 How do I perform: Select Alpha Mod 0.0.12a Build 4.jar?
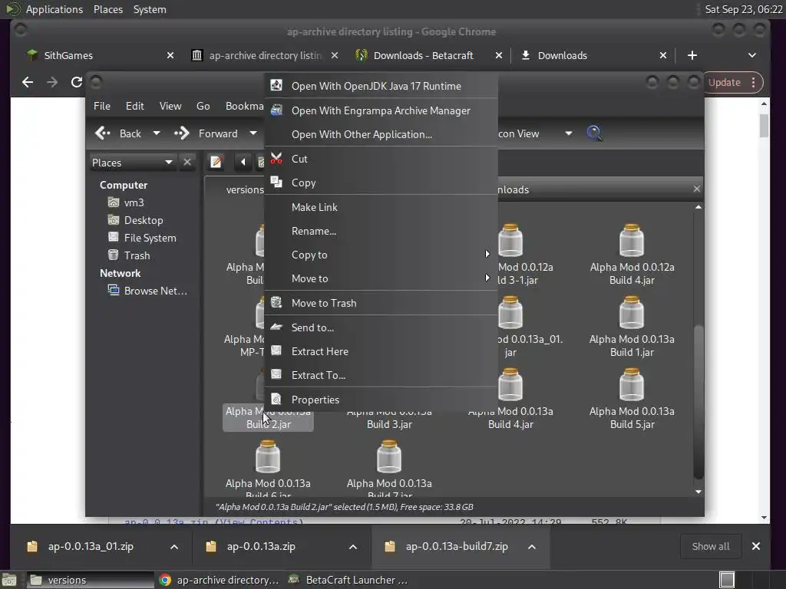coord(632,253)
